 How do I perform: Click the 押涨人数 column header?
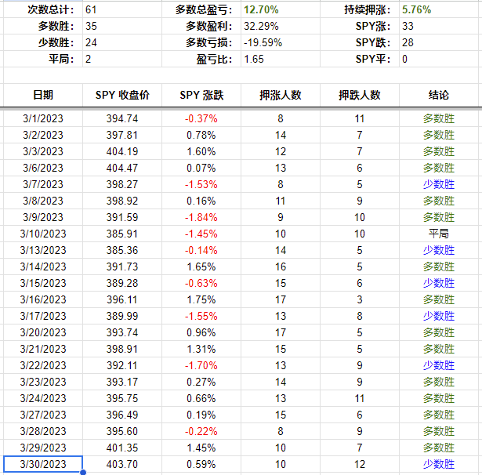tap(281, 95)
